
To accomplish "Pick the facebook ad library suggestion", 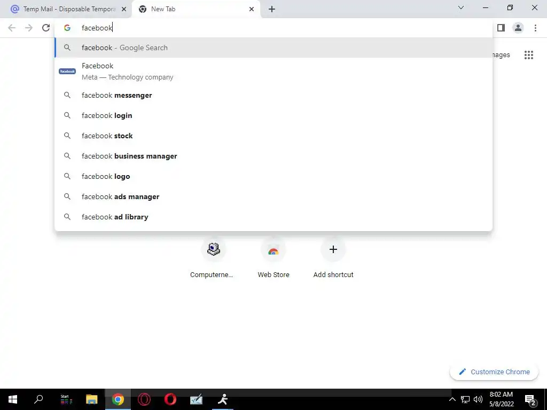I will [273, 217].
